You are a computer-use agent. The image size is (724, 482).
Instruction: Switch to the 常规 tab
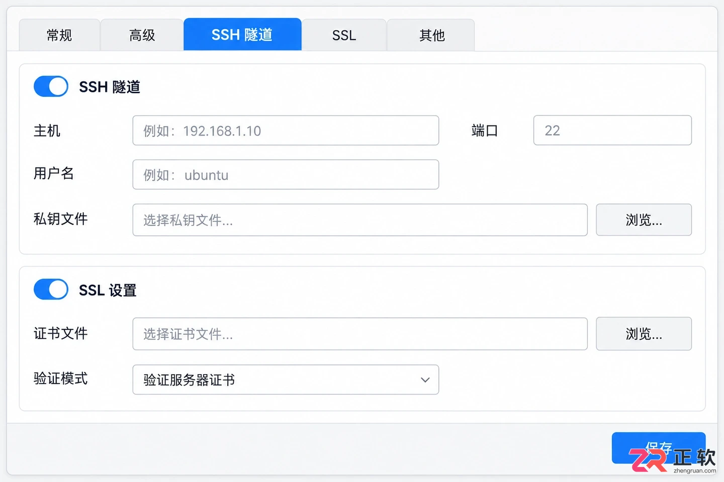coord(59,35)
